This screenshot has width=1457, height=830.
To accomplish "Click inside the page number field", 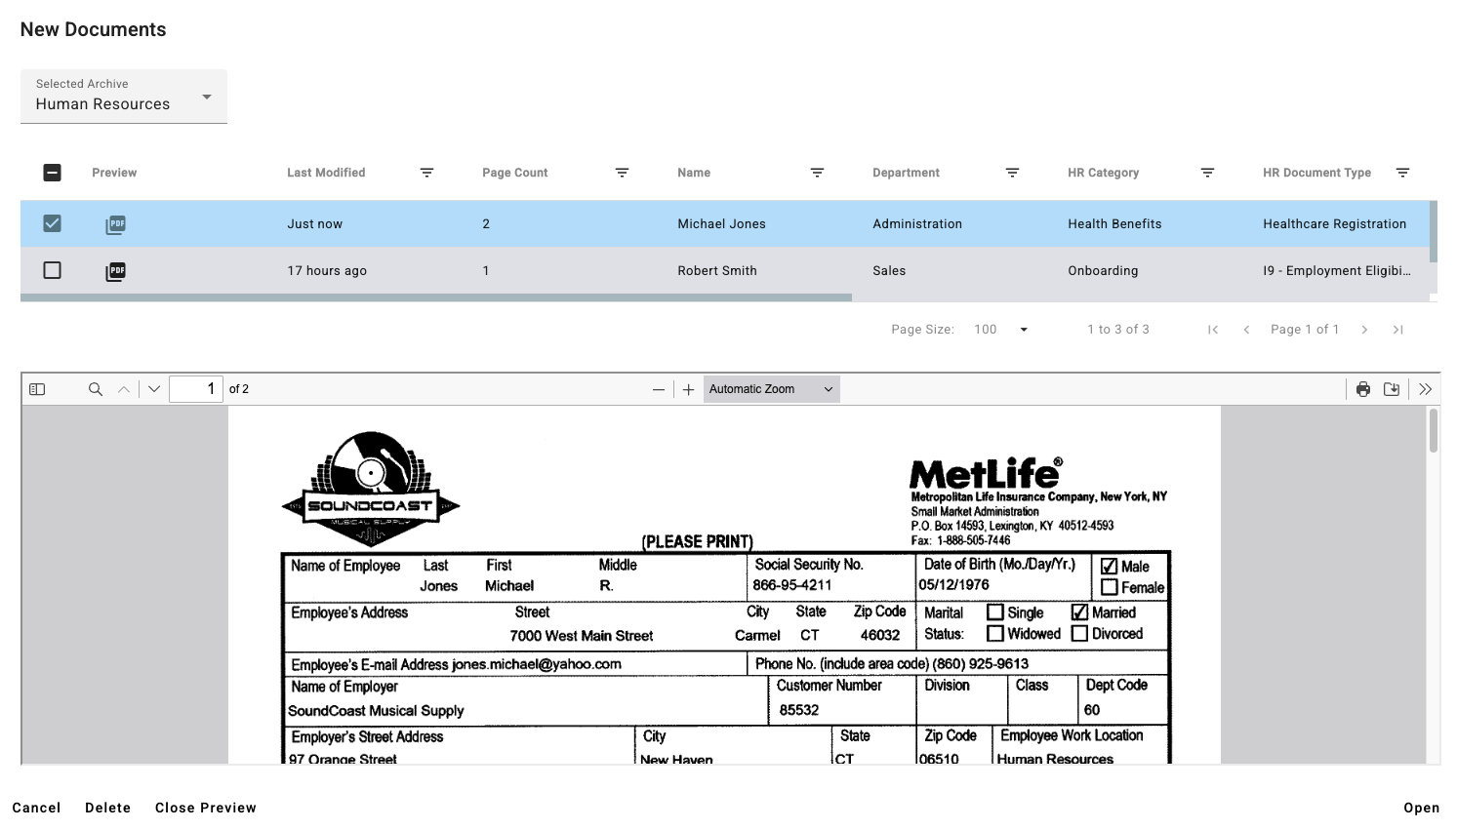I will click(196, 388).
